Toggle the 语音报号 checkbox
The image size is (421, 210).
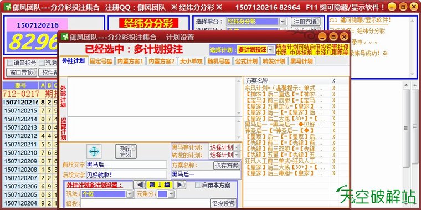tap(9, 63)
